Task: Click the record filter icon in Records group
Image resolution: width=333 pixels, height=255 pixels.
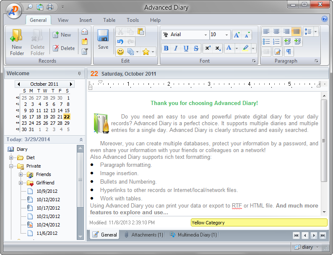Action: tap(85, 51)
